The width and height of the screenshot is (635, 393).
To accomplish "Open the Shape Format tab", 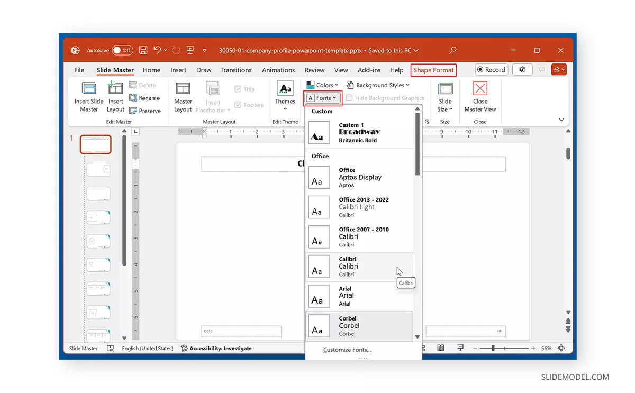I will pos(433,70).
